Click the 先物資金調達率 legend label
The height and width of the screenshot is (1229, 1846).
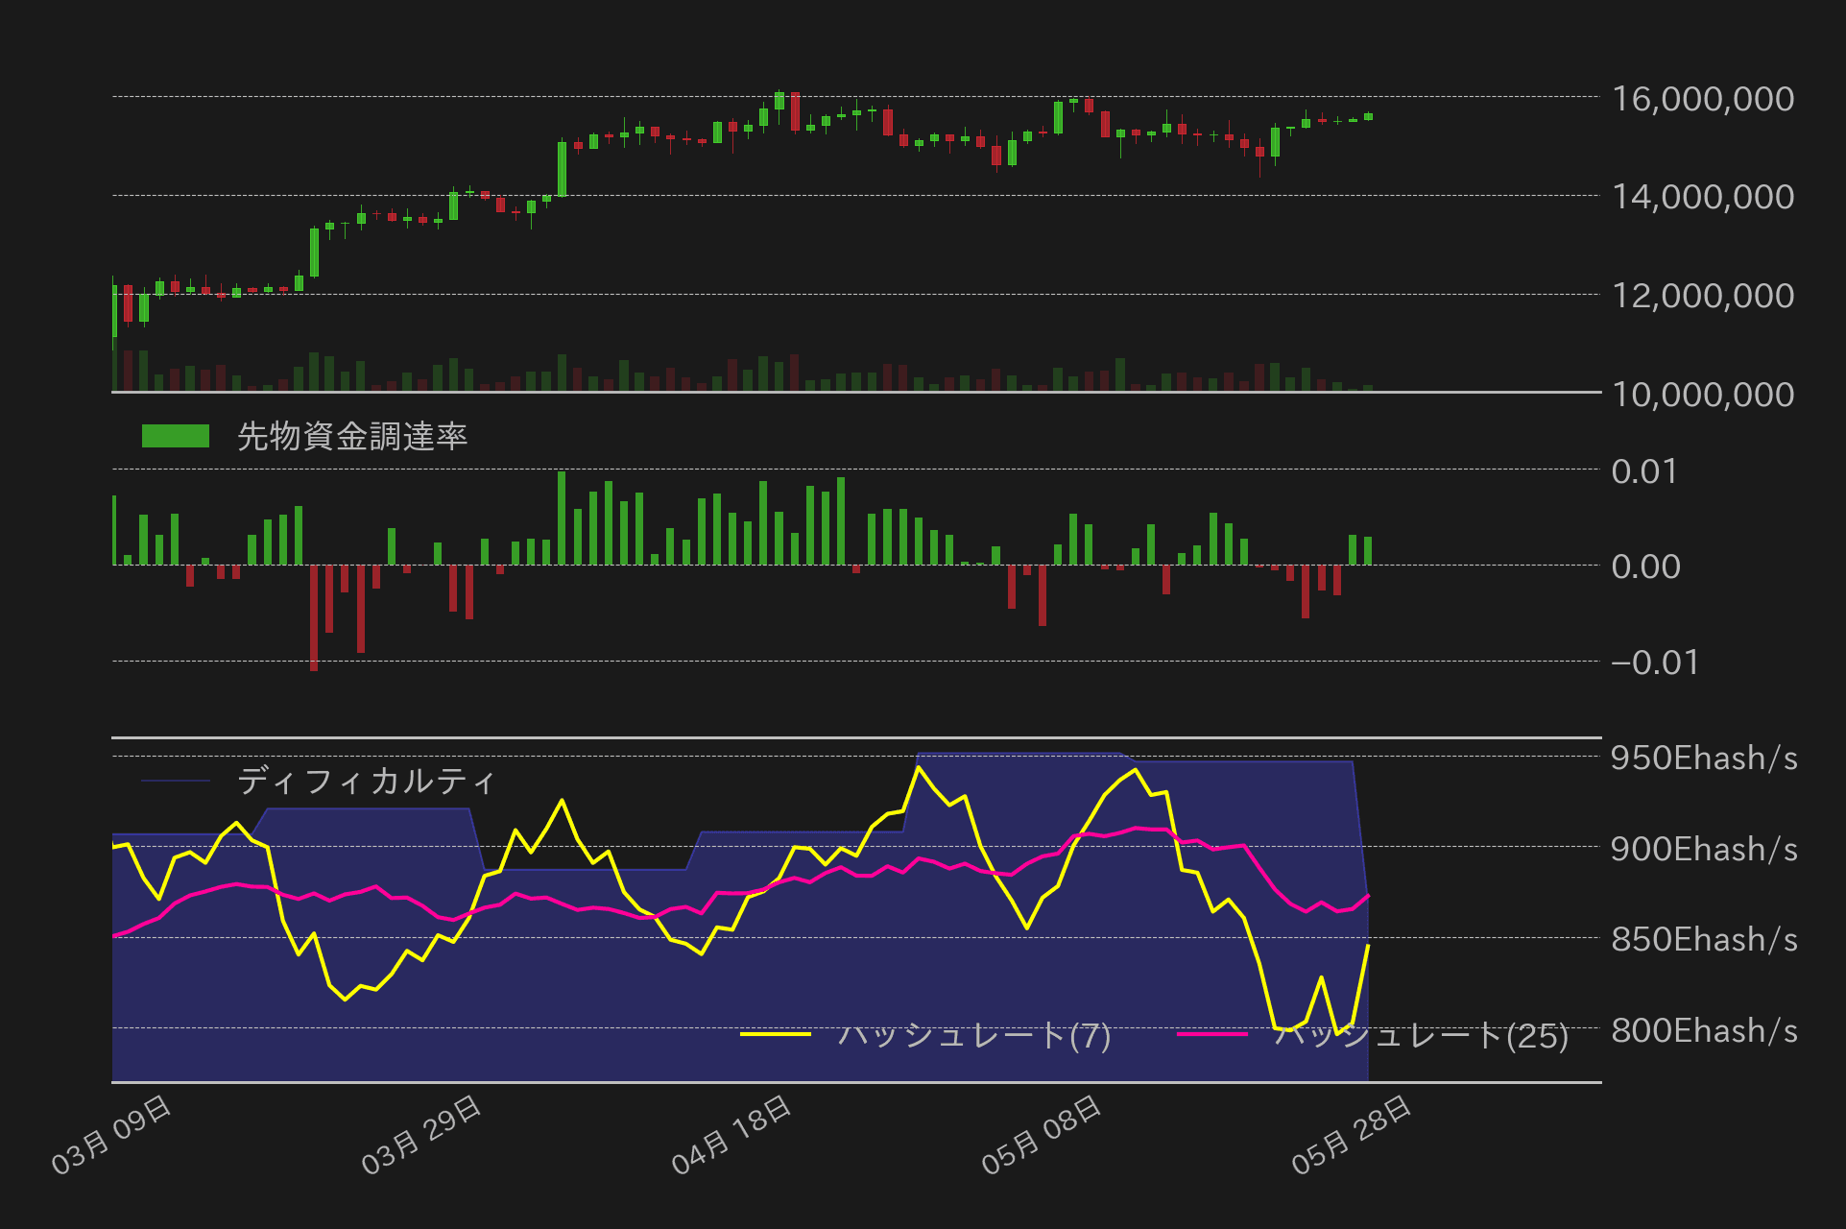pyautogui.click(x=351, y=437)
